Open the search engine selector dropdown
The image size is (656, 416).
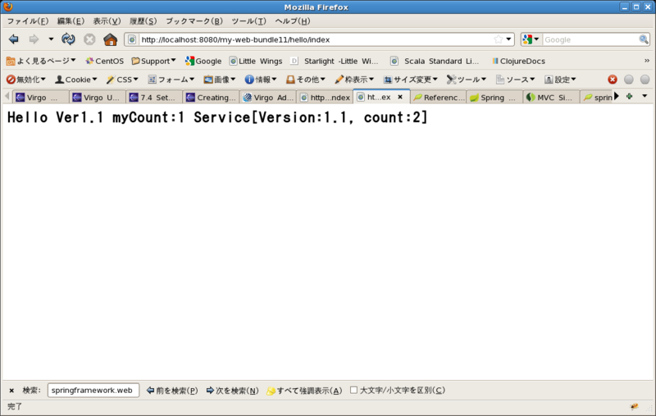pyautogui.click(x=531, y=39)
